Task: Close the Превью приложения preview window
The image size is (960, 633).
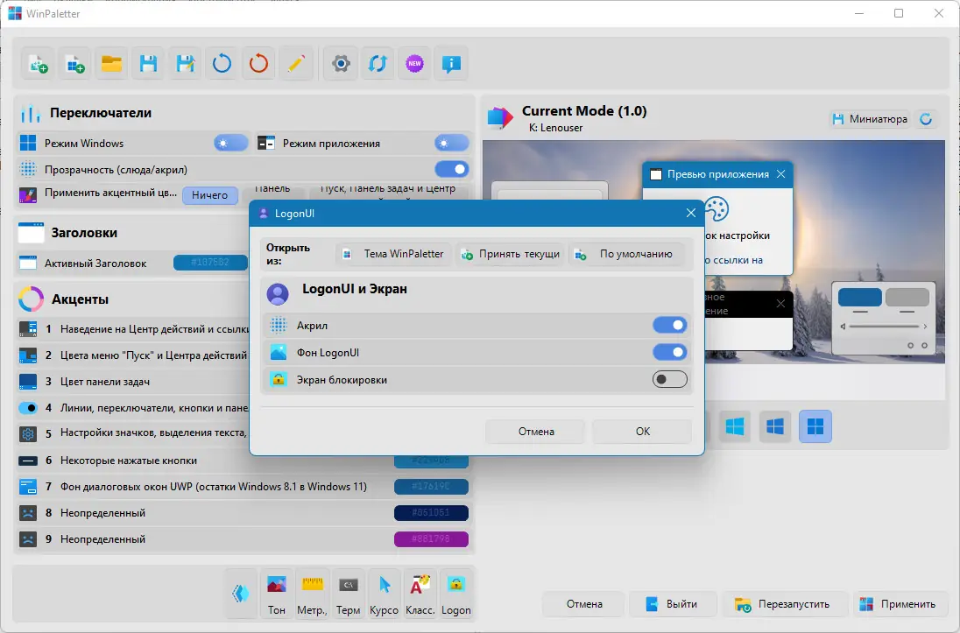Action: pyautogui.click(x=780, y=174)
